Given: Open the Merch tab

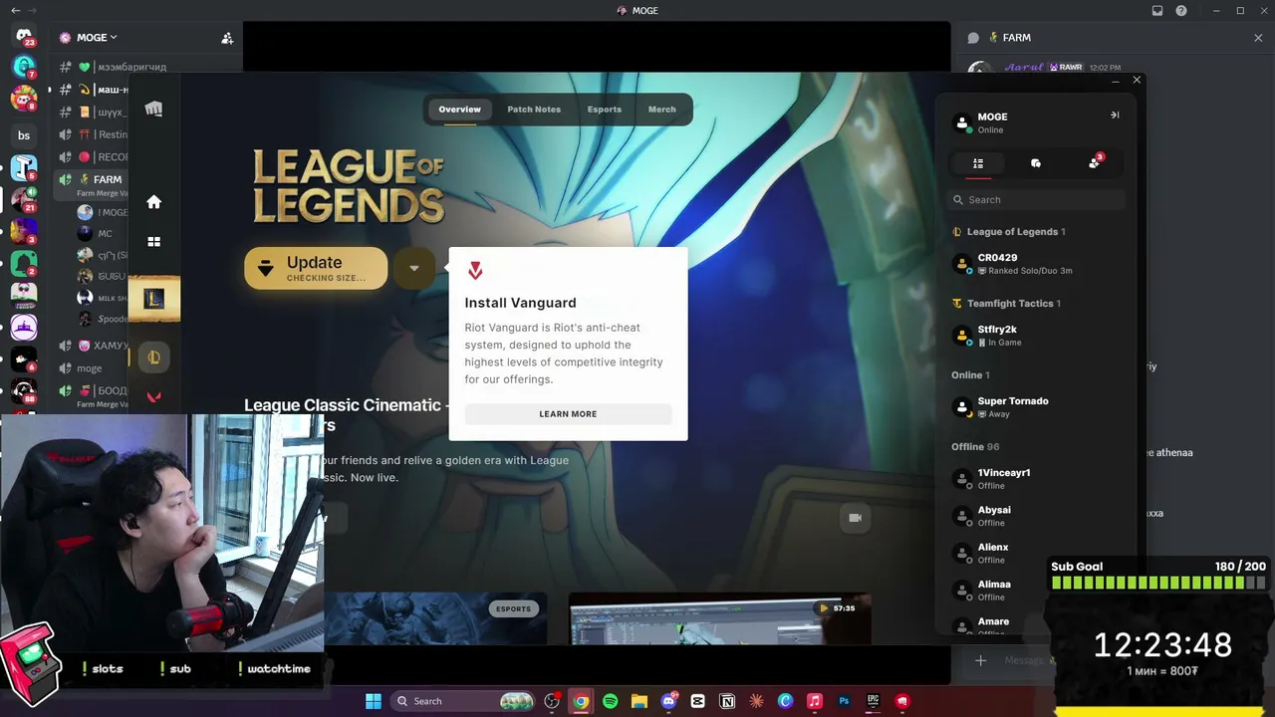Looking at the screenshot, I should 661,110.
